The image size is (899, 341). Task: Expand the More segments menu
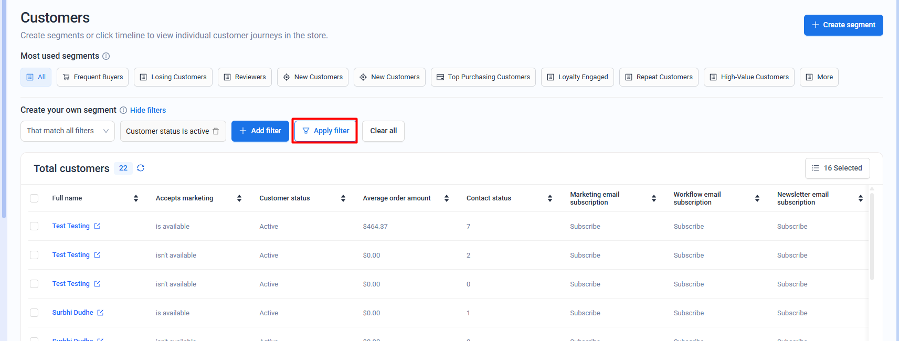[x=819, y=77]
